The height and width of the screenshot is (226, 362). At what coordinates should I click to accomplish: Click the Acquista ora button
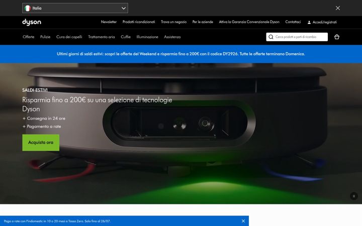[41, 143]
